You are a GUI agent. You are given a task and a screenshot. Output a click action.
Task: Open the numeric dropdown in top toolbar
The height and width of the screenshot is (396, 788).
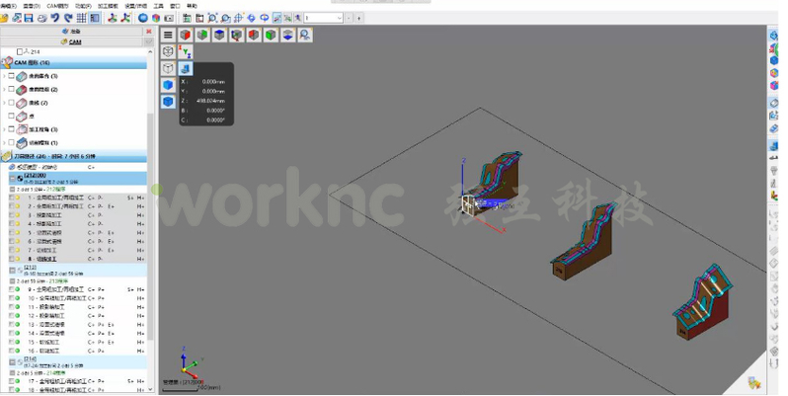(340, 18)
